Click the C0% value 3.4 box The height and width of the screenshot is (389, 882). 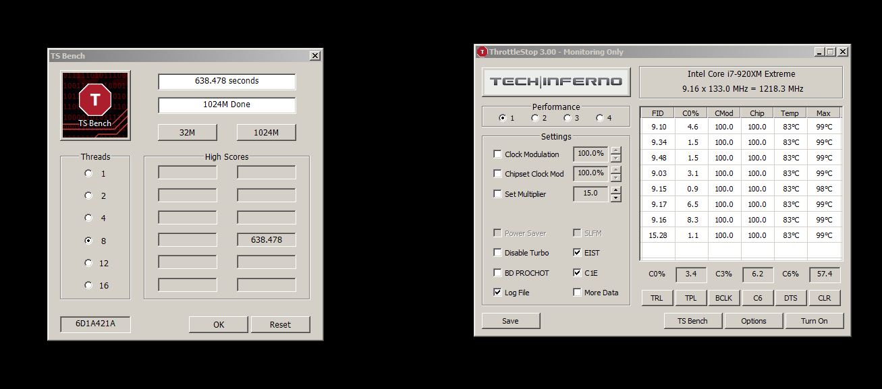click(691, 275)
